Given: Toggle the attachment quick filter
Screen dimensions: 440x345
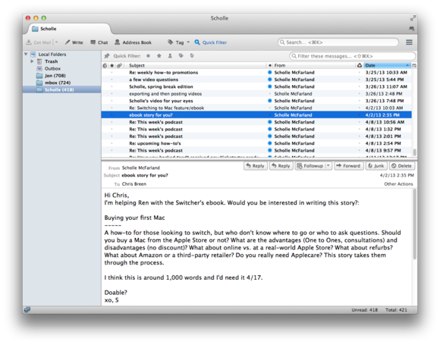Looking at the screenshot, I should point(192,56).
